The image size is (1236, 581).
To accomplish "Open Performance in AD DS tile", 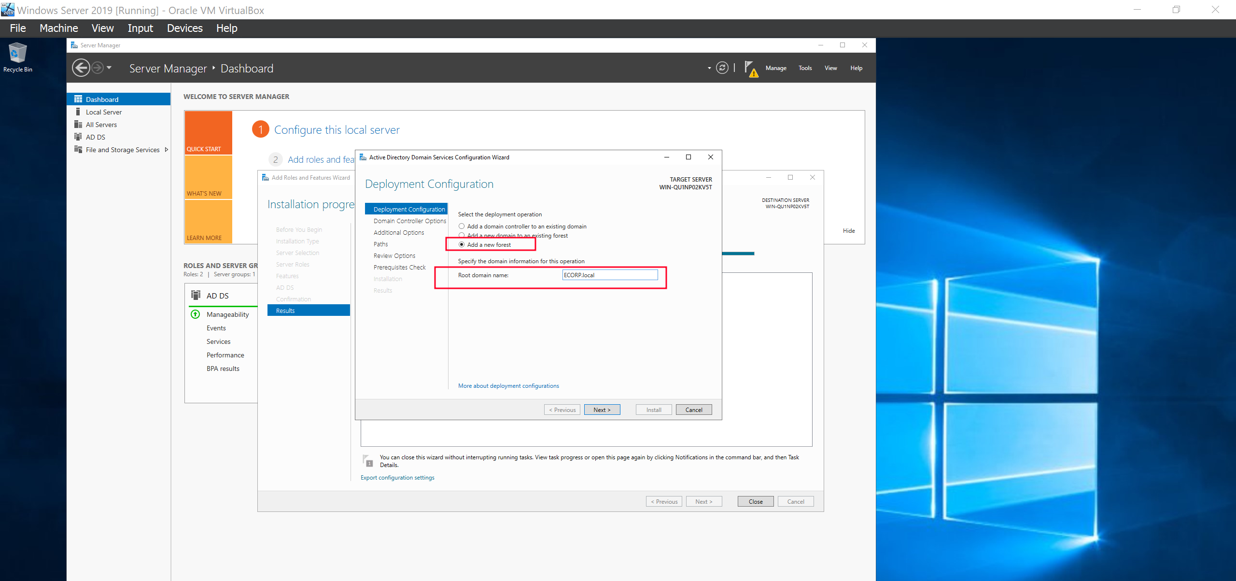I will pyautogui.click(x=225, y=354).
